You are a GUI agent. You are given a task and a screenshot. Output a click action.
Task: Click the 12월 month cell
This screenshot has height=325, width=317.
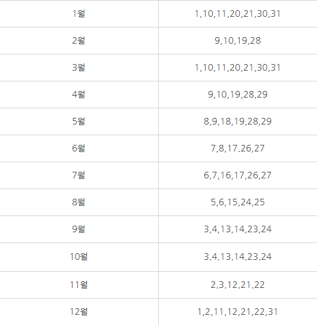point(79,312)
